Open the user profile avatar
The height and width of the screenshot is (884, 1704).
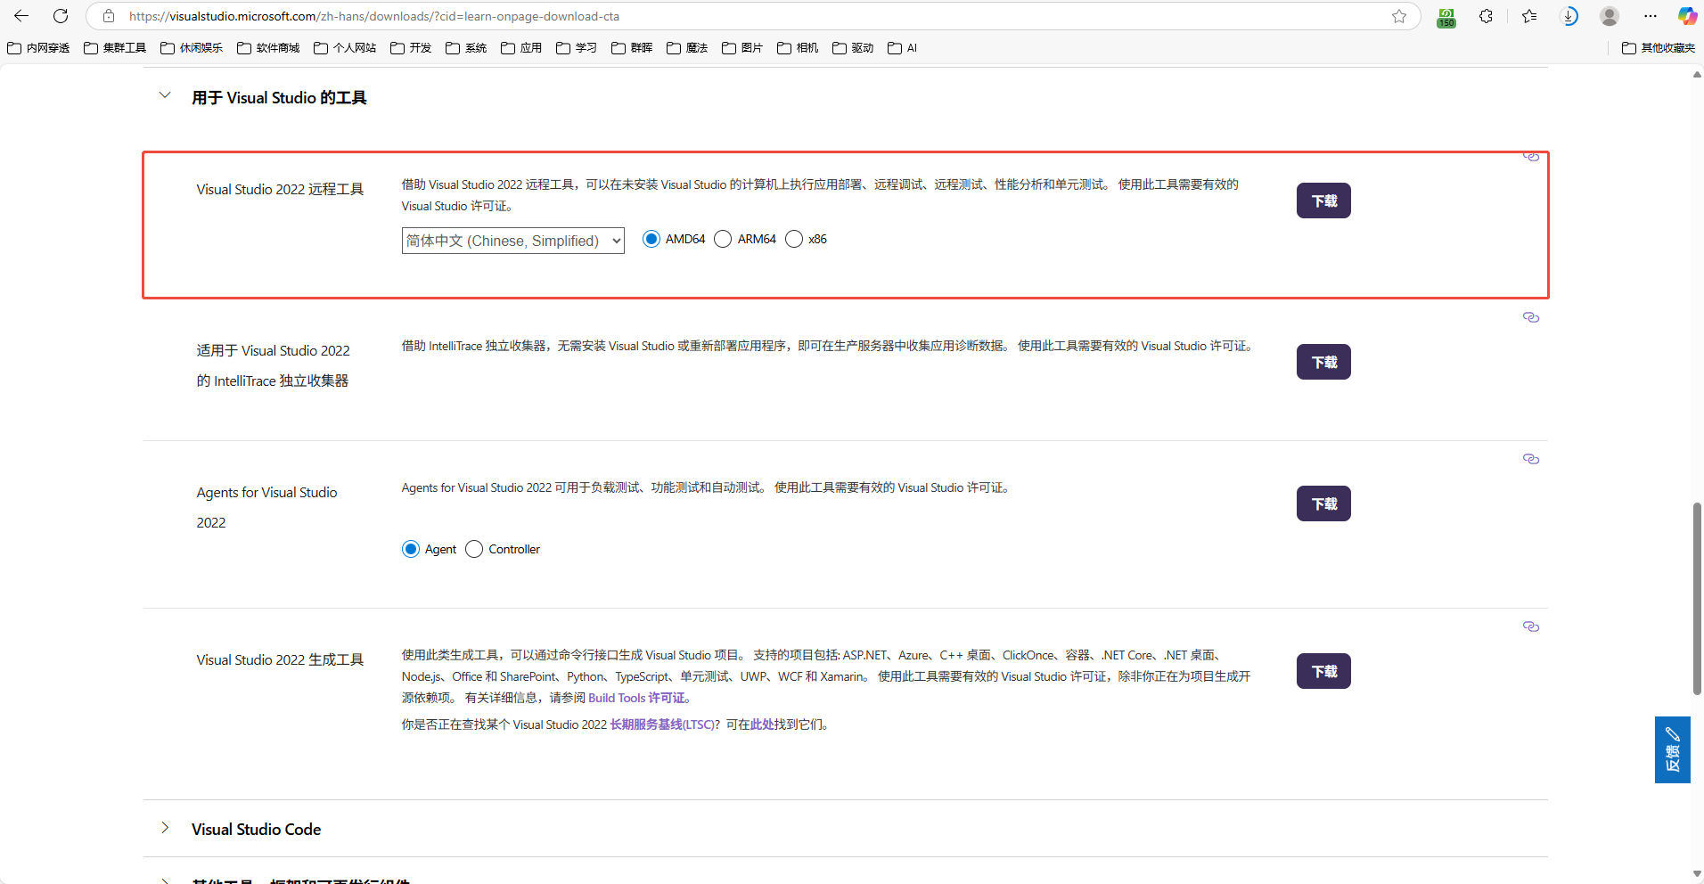point(1610,16)
